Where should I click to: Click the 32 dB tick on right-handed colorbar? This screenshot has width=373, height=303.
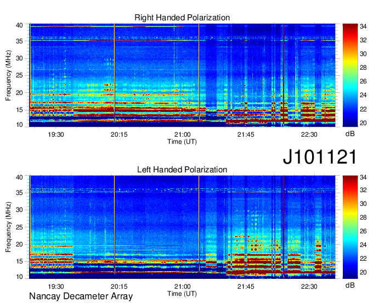pos(363,40)
